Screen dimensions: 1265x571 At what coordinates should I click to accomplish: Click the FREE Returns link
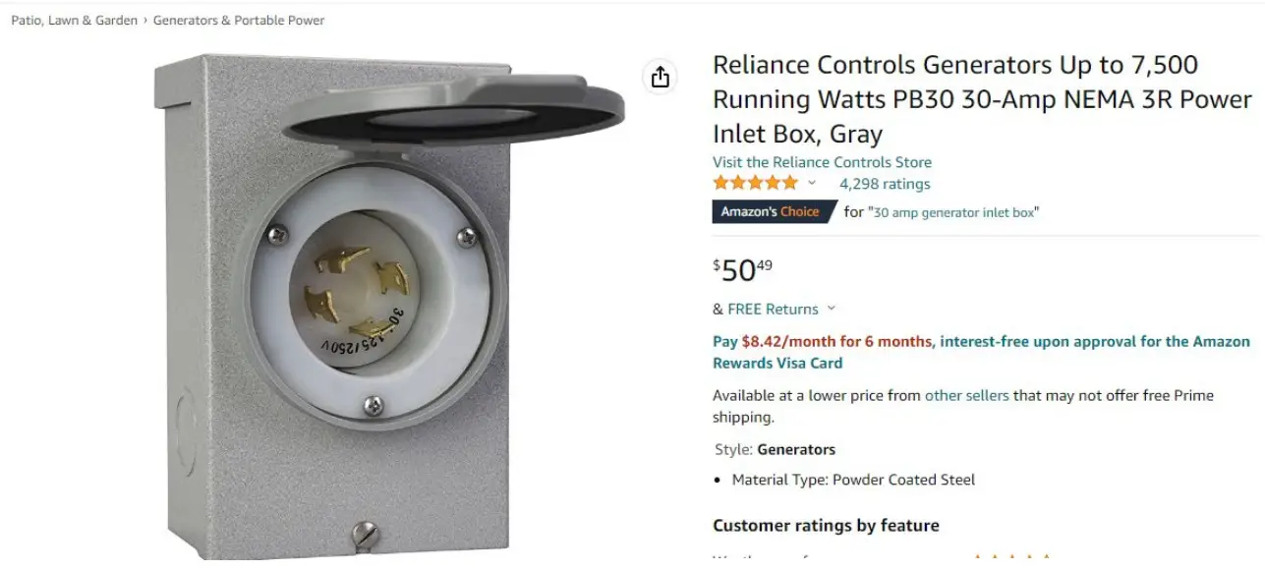click(x=773, y=309)
